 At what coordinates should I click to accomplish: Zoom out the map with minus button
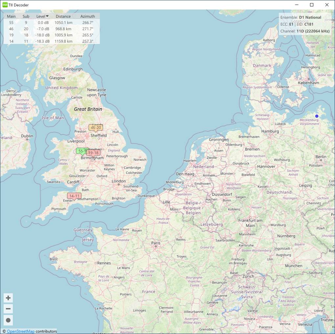tap(8, 309)
